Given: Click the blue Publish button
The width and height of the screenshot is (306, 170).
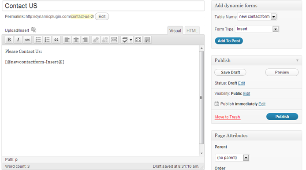Looking at the screenshot, I should click(x=282, y=117).
